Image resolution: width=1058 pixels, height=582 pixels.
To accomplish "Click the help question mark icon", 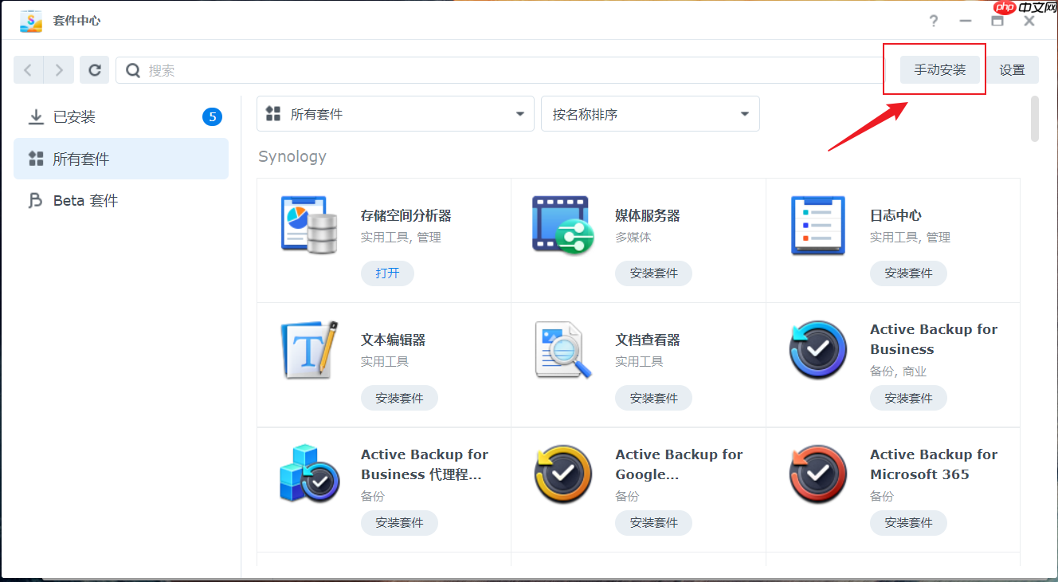I will pos(934,21).
